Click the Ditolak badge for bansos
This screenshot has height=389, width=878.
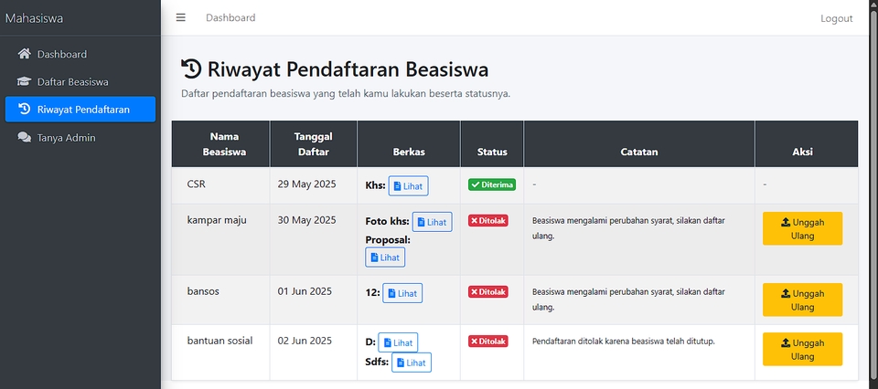[x=487, y=292]
